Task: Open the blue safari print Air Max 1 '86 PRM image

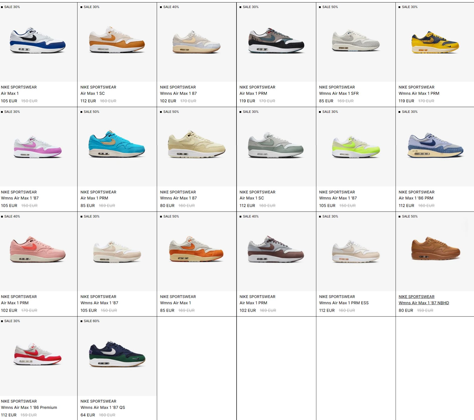Action: pos(435,145)
